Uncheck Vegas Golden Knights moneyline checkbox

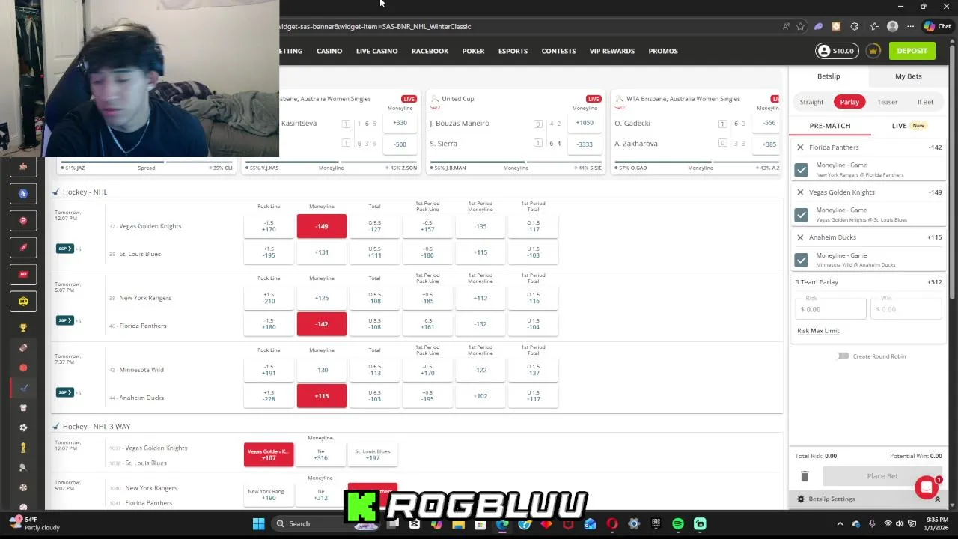pos(802,215)
